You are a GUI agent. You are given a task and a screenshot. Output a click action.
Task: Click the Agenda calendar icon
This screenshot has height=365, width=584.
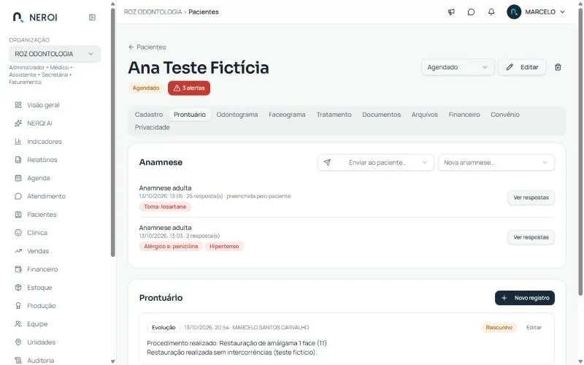18,178
